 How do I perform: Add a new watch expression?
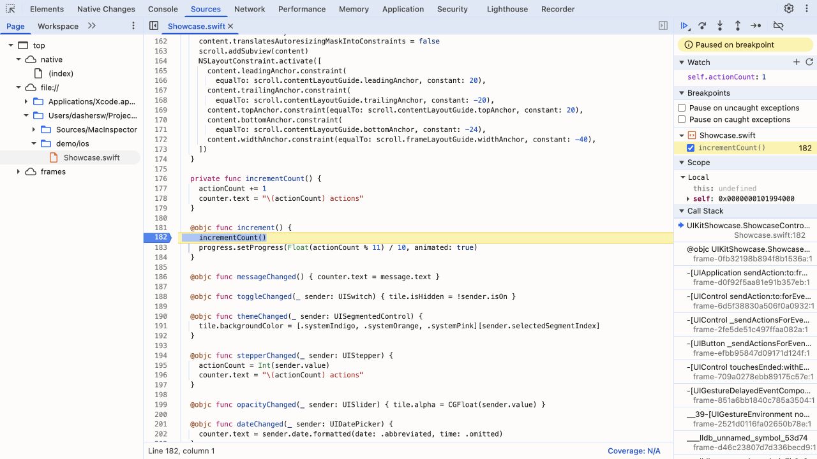(x=797, y=62)
